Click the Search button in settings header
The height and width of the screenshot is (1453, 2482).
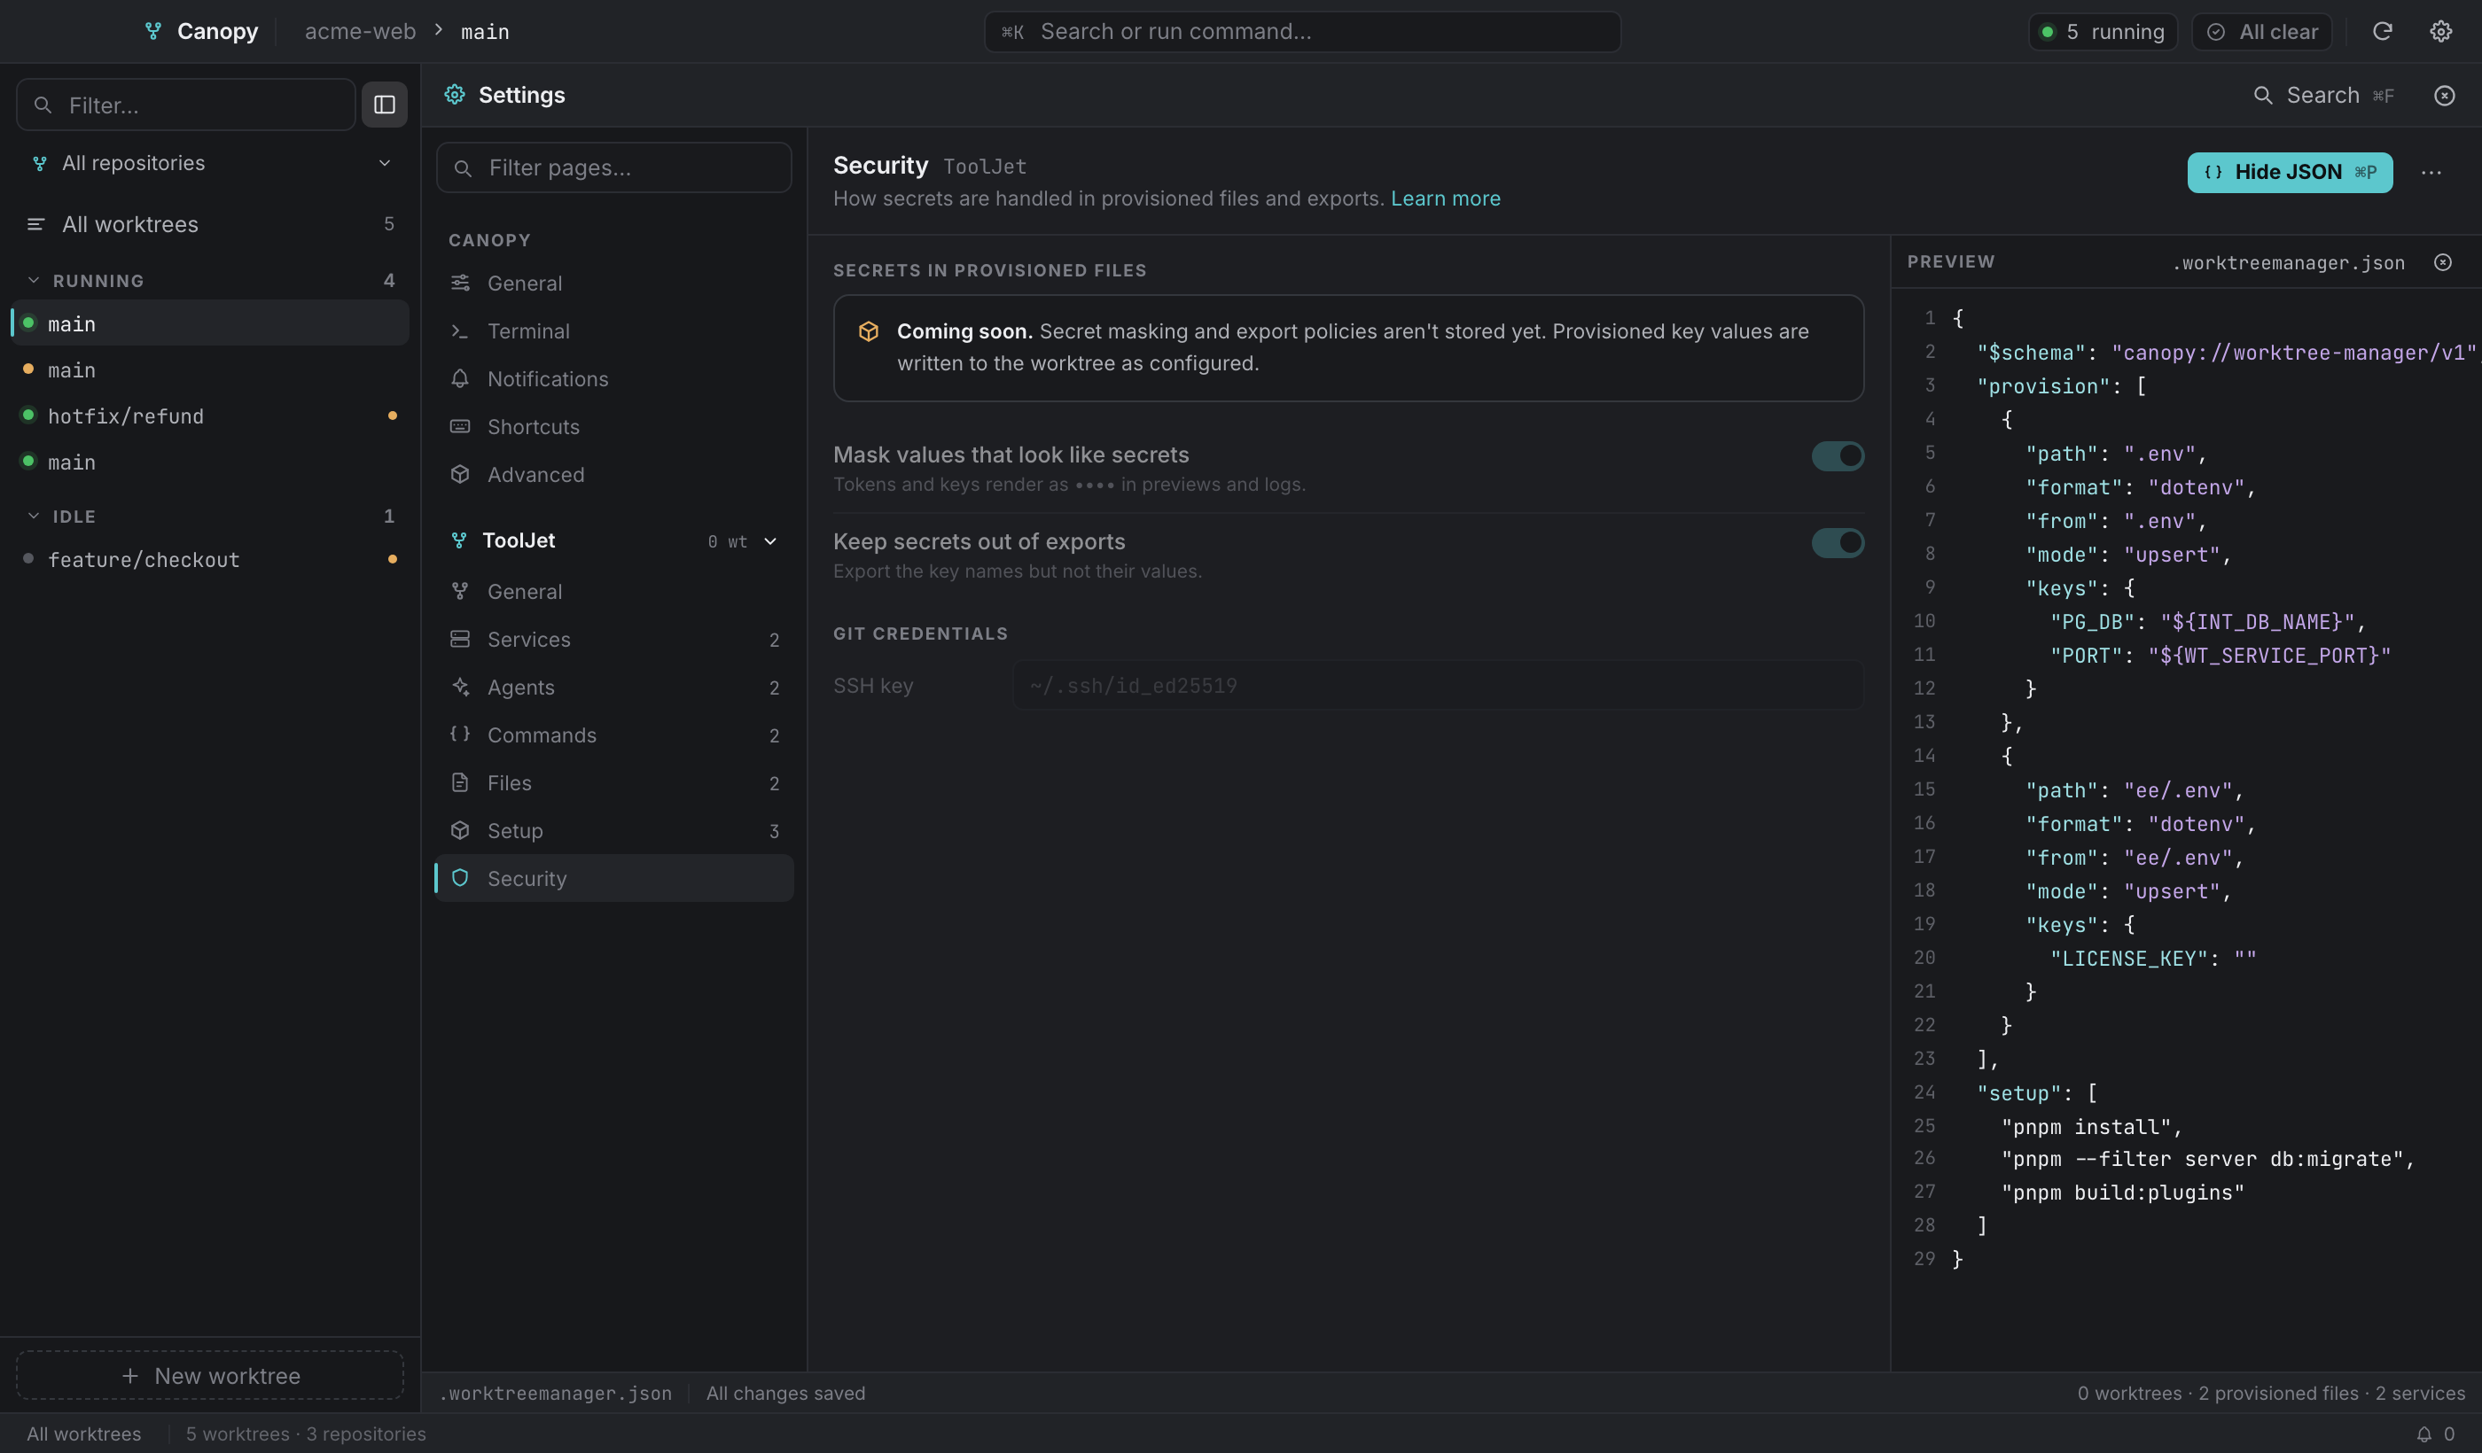pyautogui.click(x=2322, y=96)
